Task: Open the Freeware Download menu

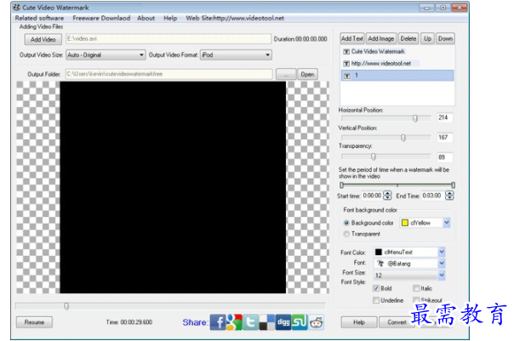Action: 101,18
